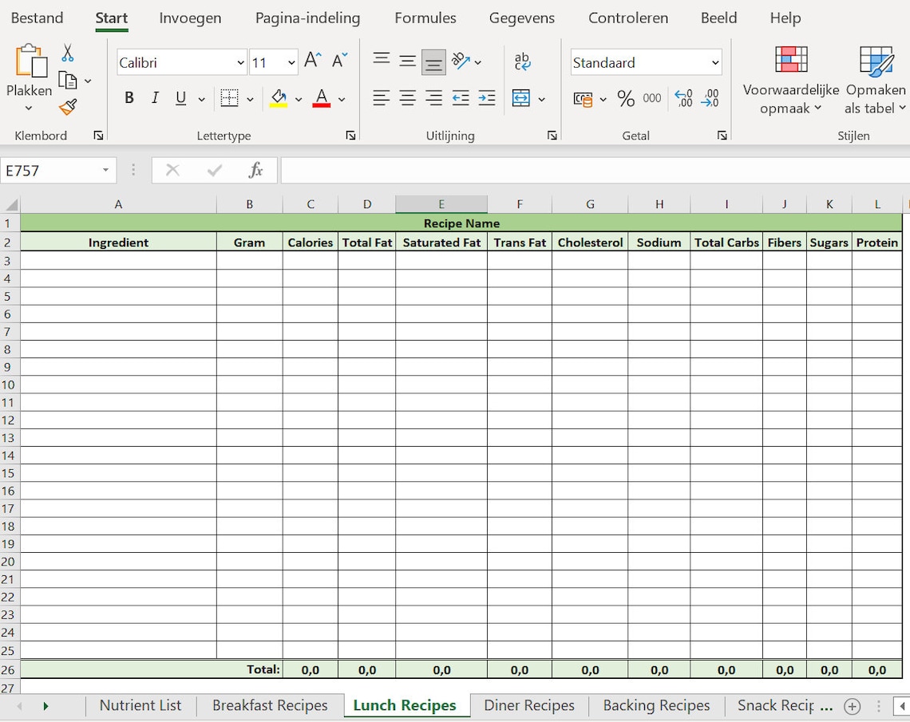This screenshot has height=722, width=910.
Task: Click the increase decimals icon
Action: pos(683,97)
